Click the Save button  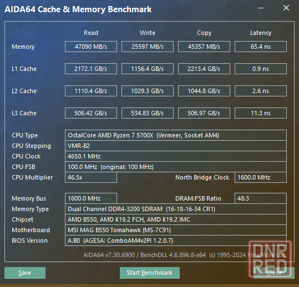pyautogui.click(x=25, y=273)
